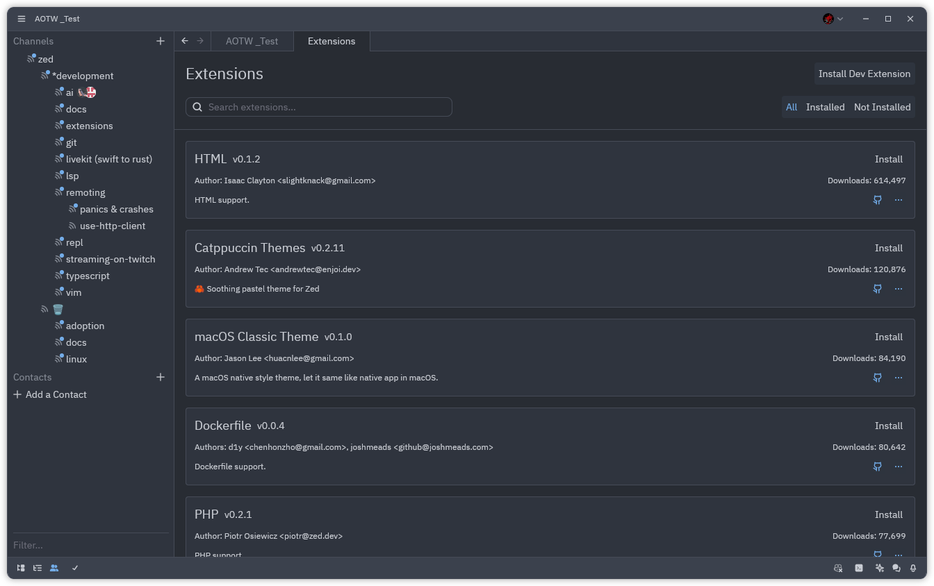Open the user avatar dropdown
The height and width of the screenshot is (586, 934).
[833, 19]
